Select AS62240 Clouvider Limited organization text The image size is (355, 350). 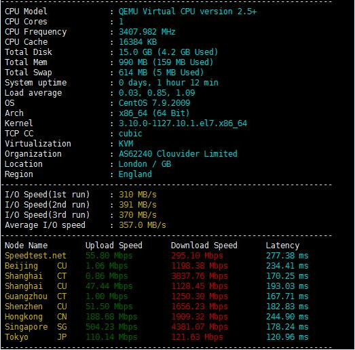click(178, 154)
